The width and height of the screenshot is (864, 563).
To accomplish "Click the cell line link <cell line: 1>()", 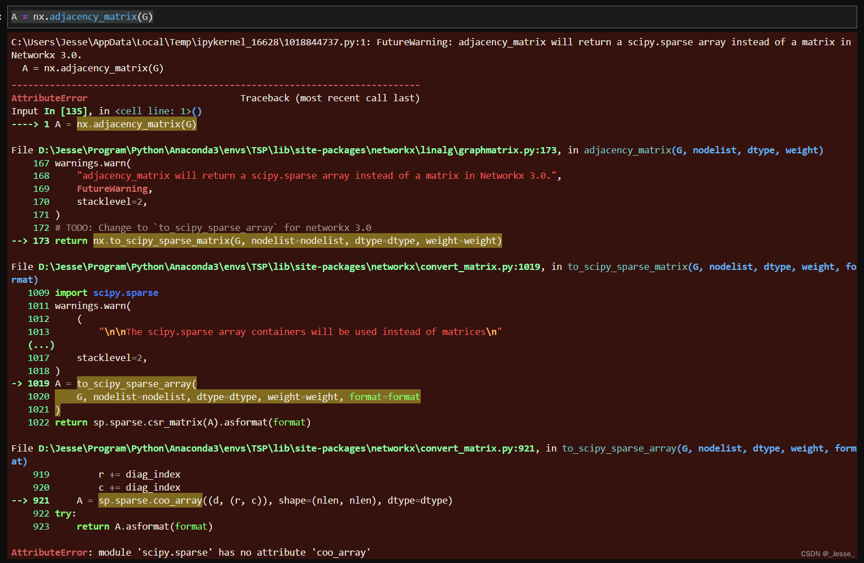I will [x=158, y=111].
